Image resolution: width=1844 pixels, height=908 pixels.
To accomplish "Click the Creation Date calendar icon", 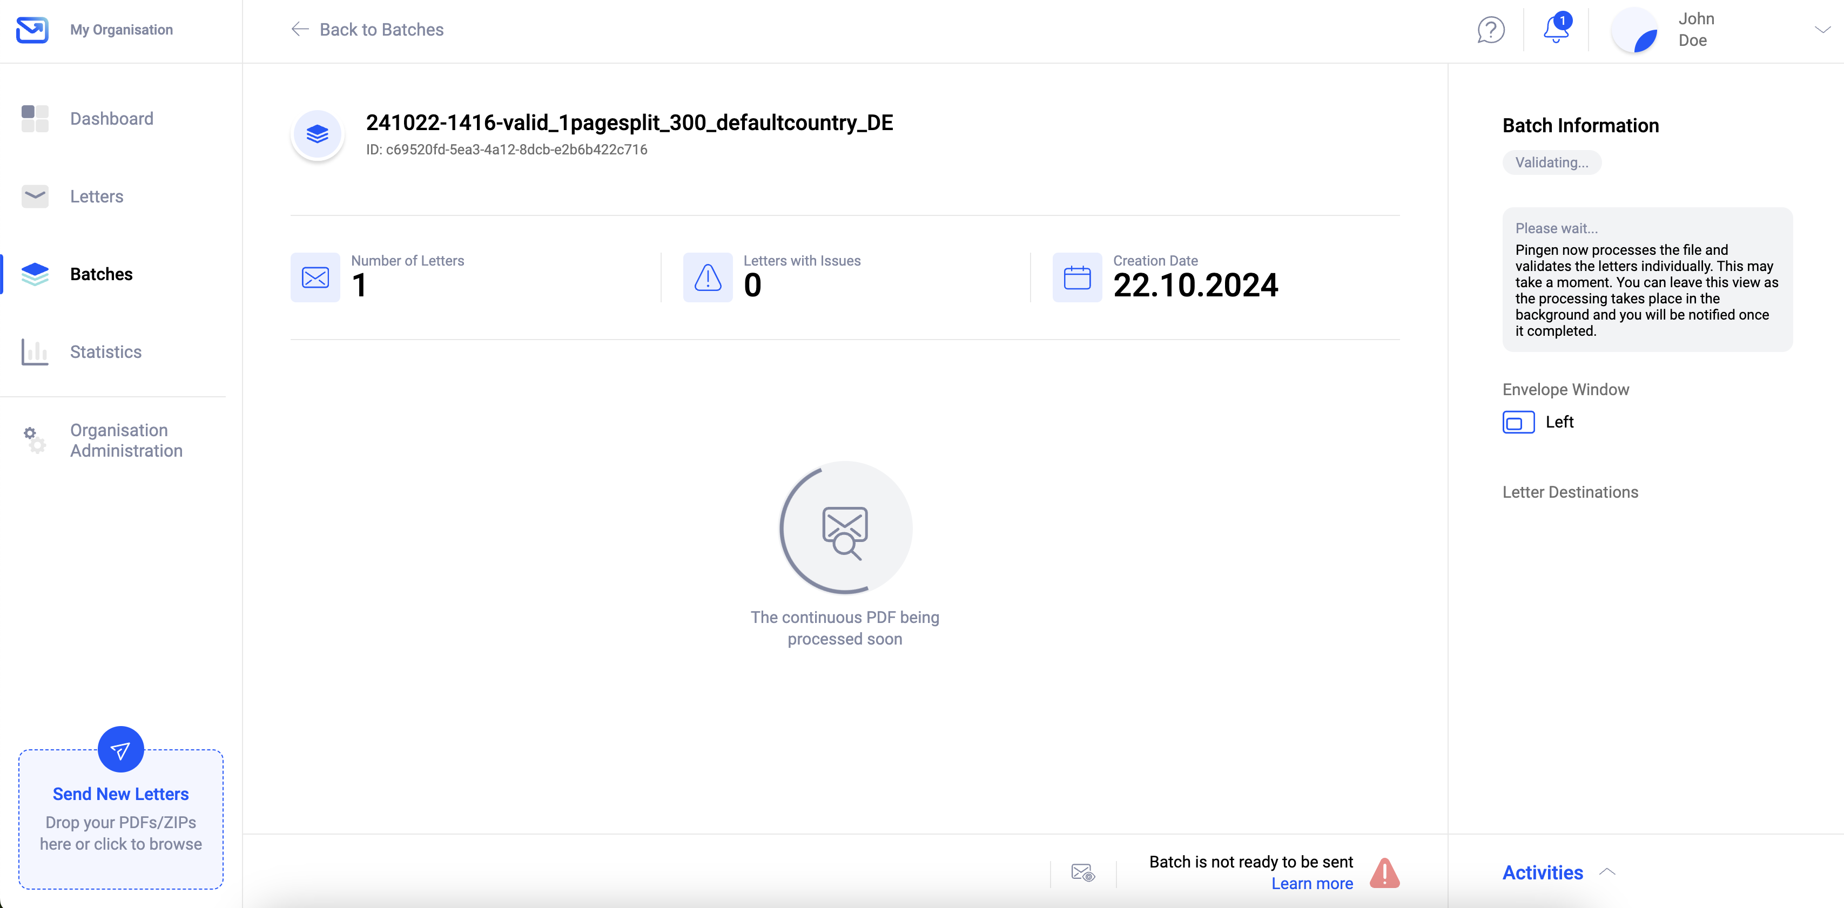I will coord(1076,277).
